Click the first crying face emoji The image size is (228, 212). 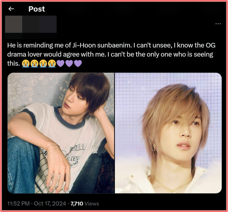(x=26, y=64)
